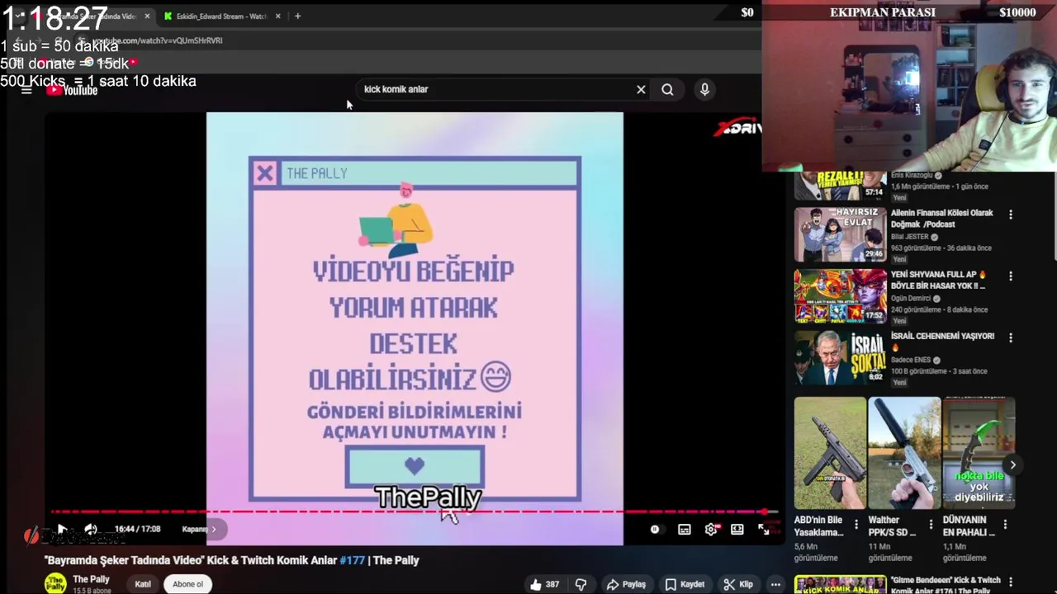Open options menu for 'YENİ SHYVANA FULL AP' video
Screen dimensions: 1057x594
(x=1010, y=276)
